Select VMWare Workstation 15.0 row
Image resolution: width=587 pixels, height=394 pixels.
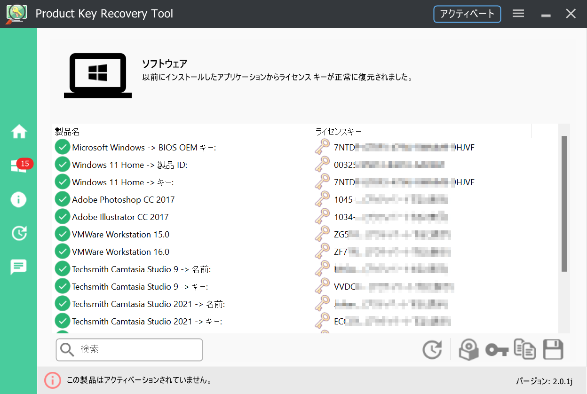[x=305, y=234]
